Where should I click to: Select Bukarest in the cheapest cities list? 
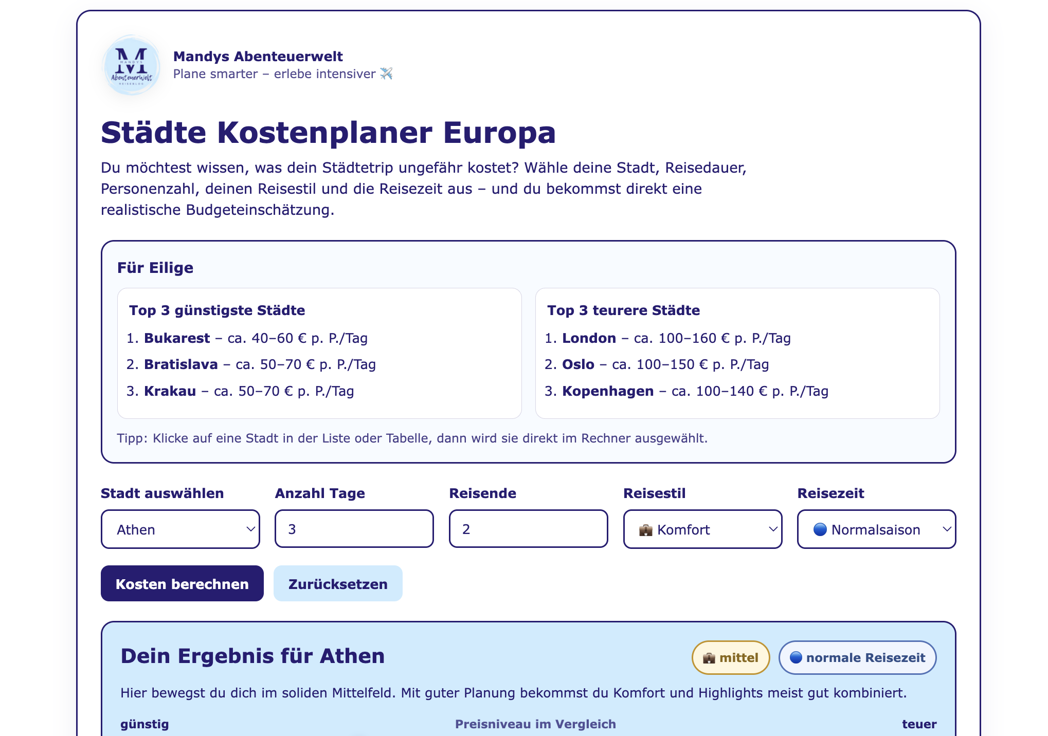177,338
